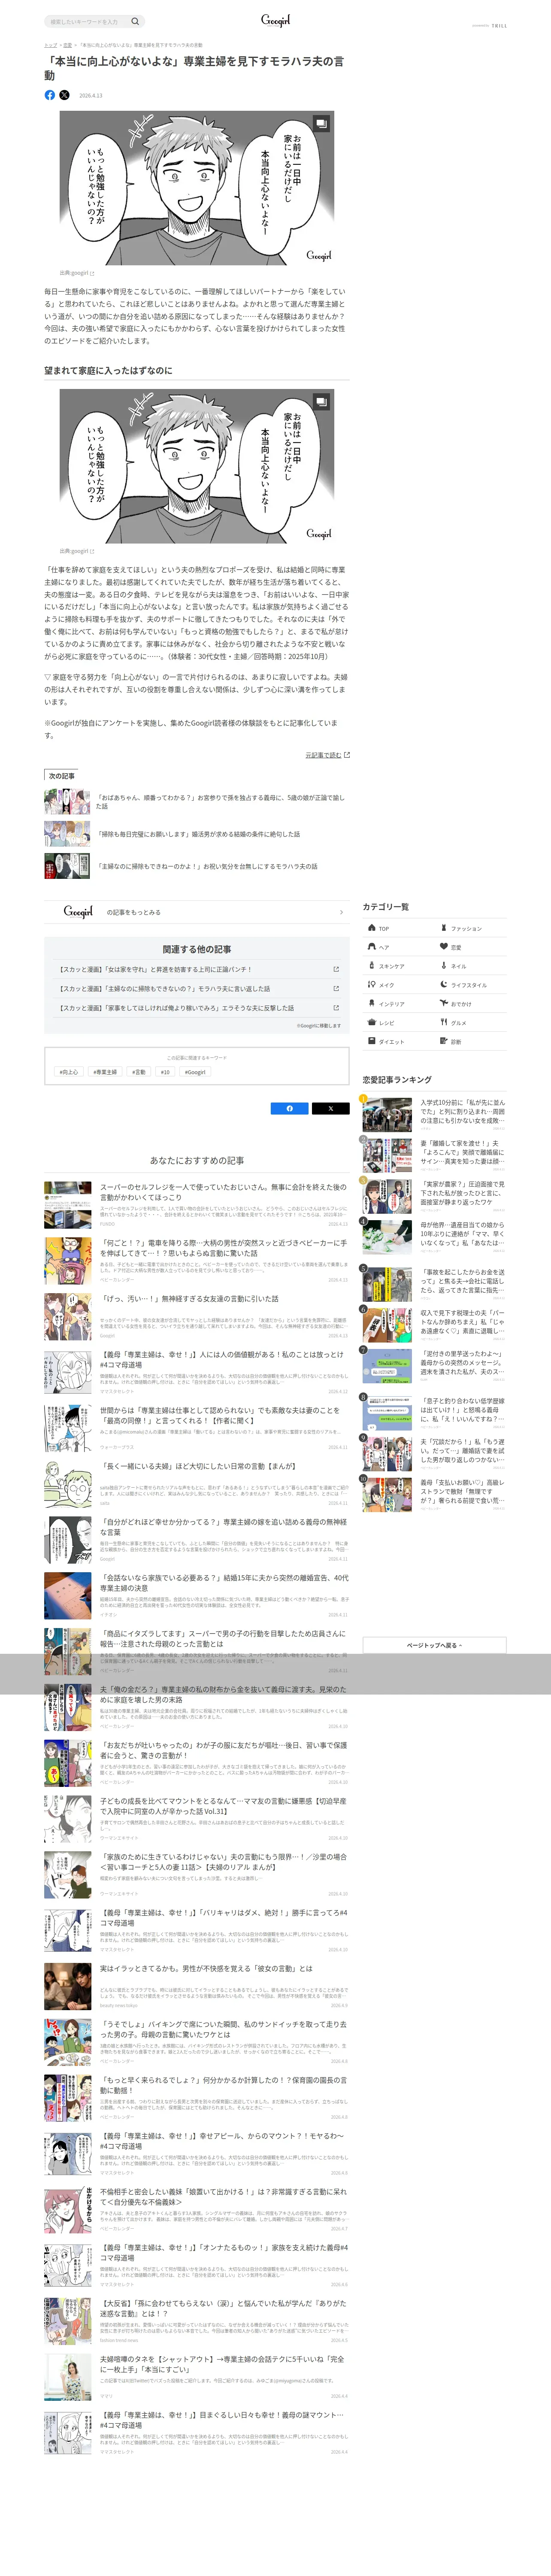Click the search magnifier icon

click(x=135, y=21)
